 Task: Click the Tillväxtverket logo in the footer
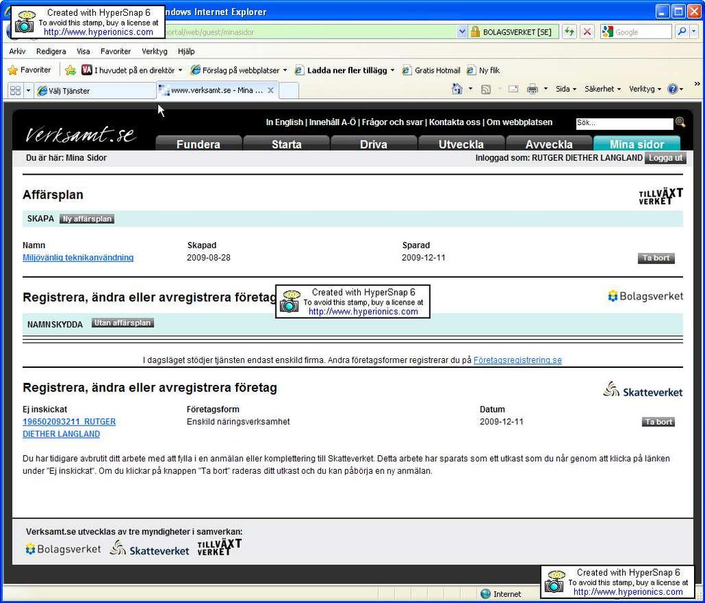[x=220, y=547]
